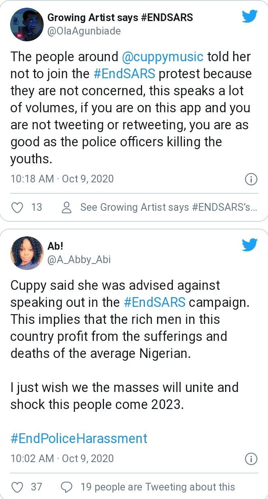Click speech bubble icon under Ab! tweet
This screenshot has height=499, width=268.
66,486
